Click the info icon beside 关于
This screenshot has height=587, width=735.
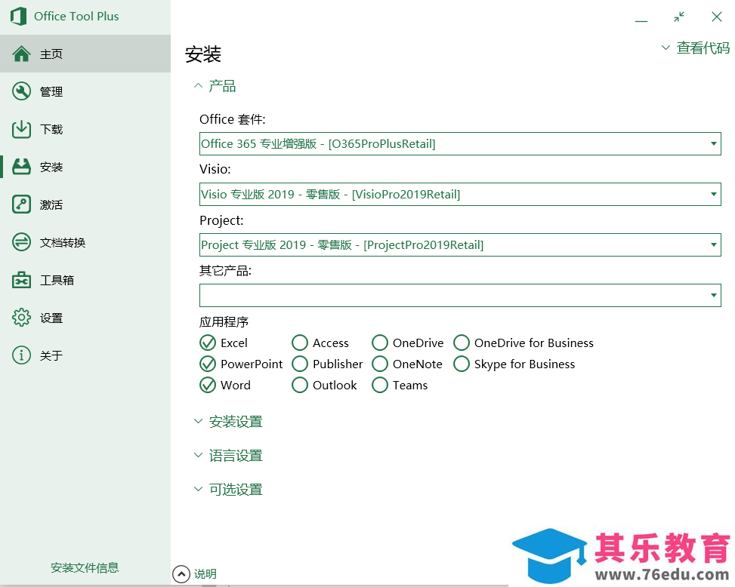tap(22, 355)
